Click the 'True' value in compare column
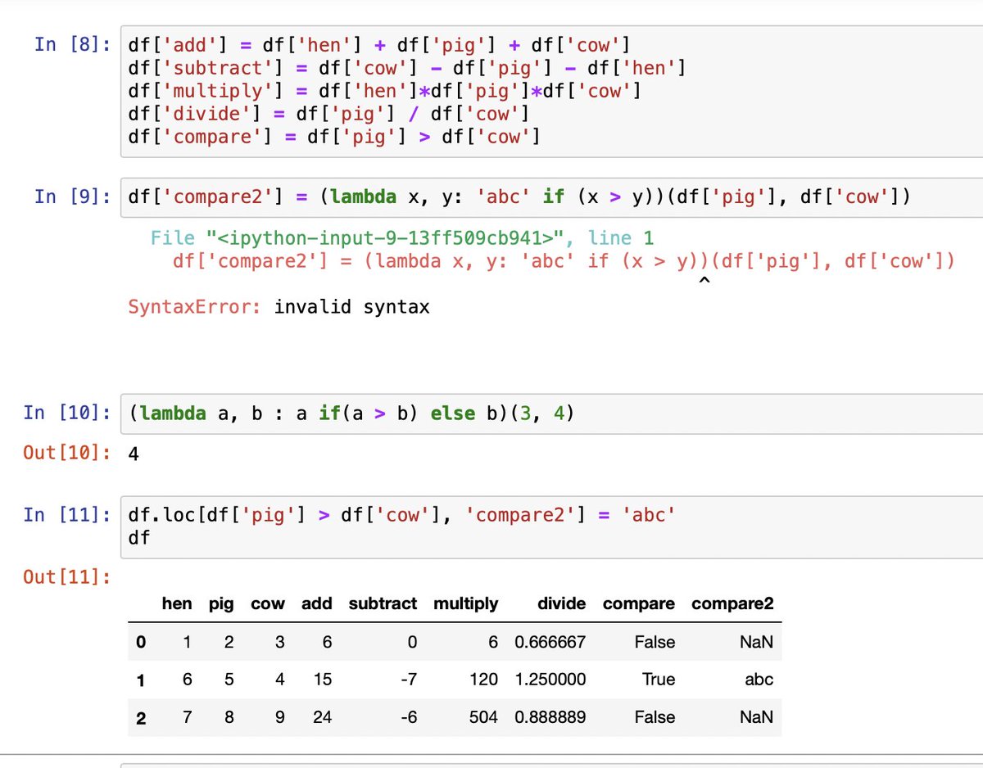 click(x=659, y=680)
